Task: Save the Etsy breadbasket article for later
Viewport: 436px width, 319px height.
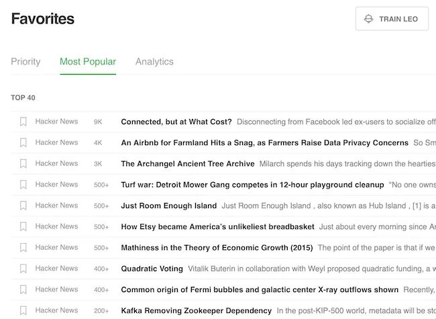Action: 23,226
